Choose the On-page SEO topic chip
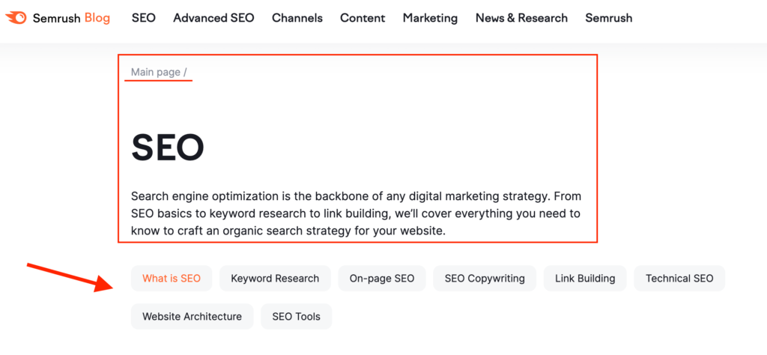 tap(382, 279)
